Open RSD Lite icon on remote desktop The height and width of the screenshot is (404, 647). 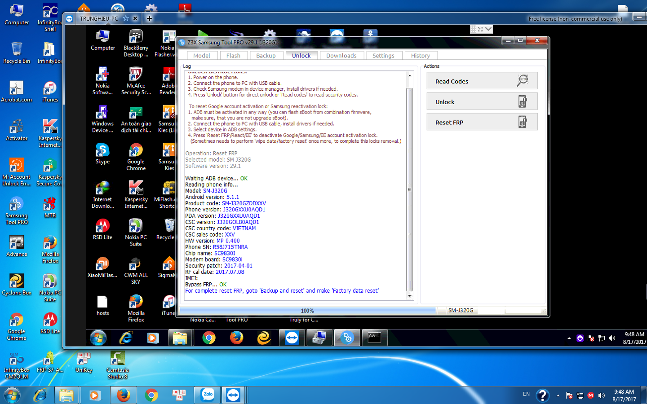point(102,229)
